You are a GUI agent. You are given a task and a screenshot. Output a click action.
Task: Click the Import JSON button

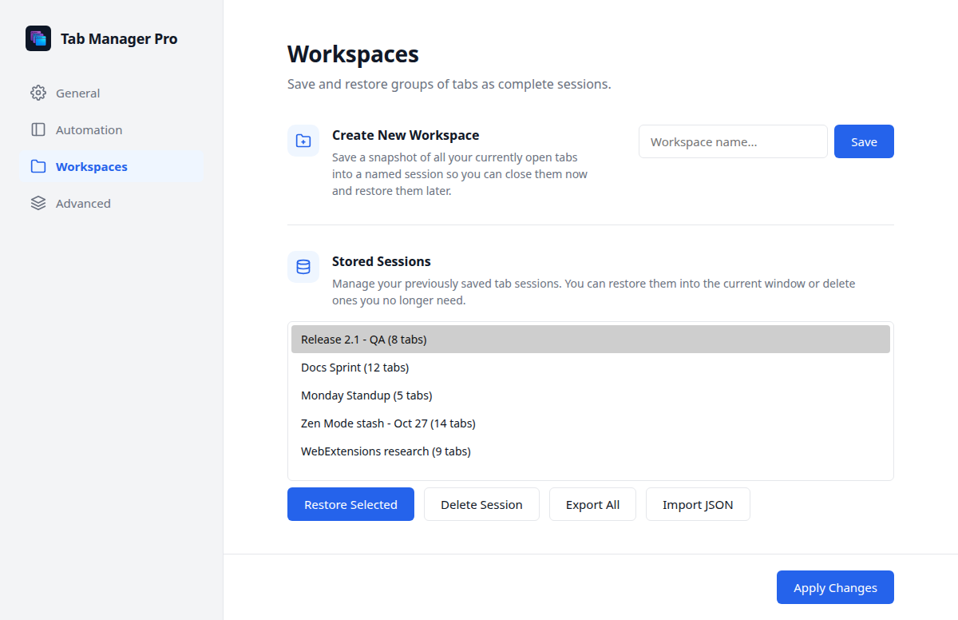(698, 504)
